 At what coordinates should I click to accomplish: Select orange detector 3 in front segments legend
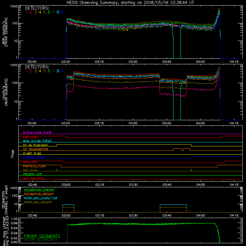[35, 12]
